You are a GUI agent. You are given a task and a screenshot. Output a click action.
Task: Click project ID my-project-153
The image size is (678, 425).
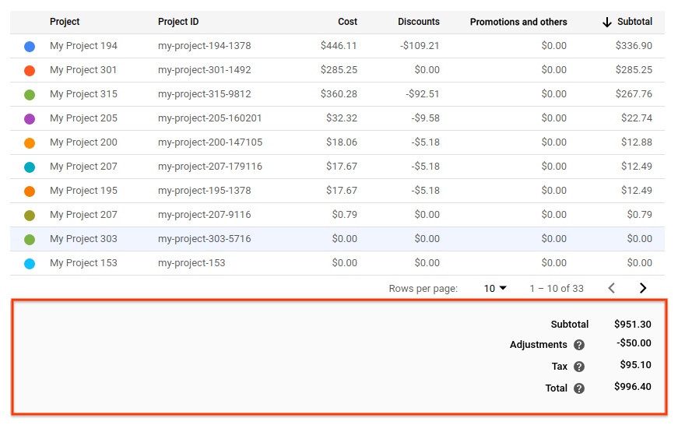click(191, 263)
